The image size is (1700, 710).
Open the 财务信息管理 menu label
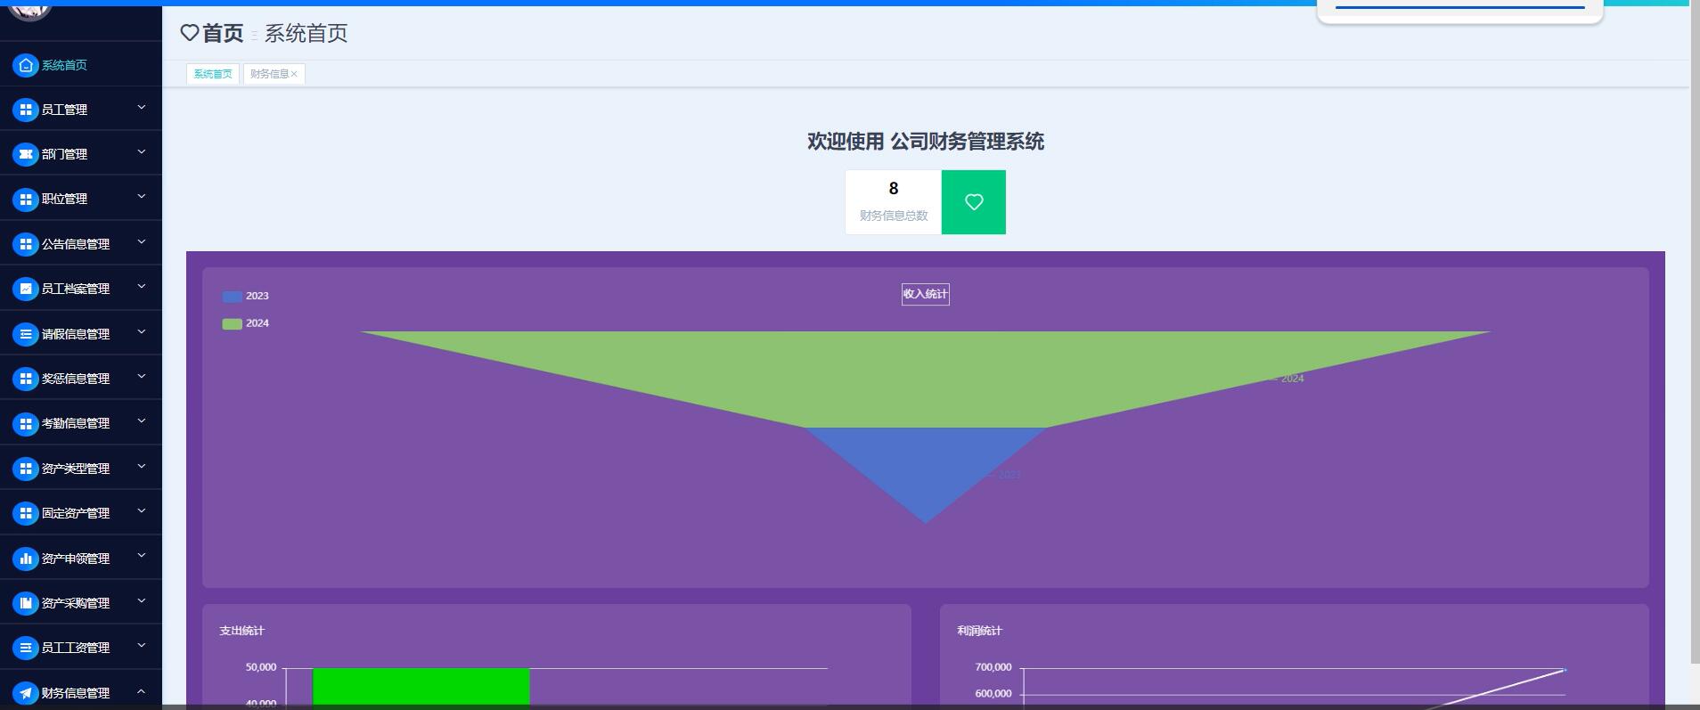76,693
